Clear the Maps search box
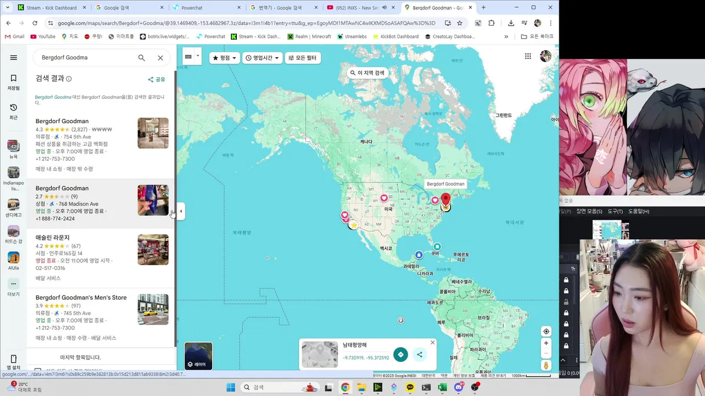 160,58
